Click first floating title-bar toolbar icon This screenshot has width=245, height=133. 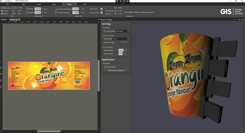click(x=118, y=1)
